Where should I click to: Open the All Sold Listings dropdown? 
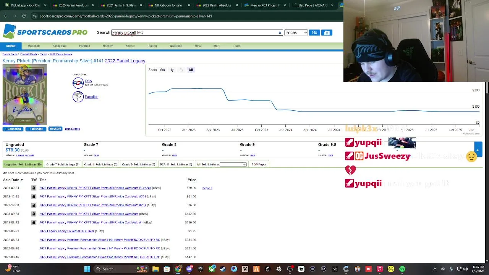(x=233, y=164)
